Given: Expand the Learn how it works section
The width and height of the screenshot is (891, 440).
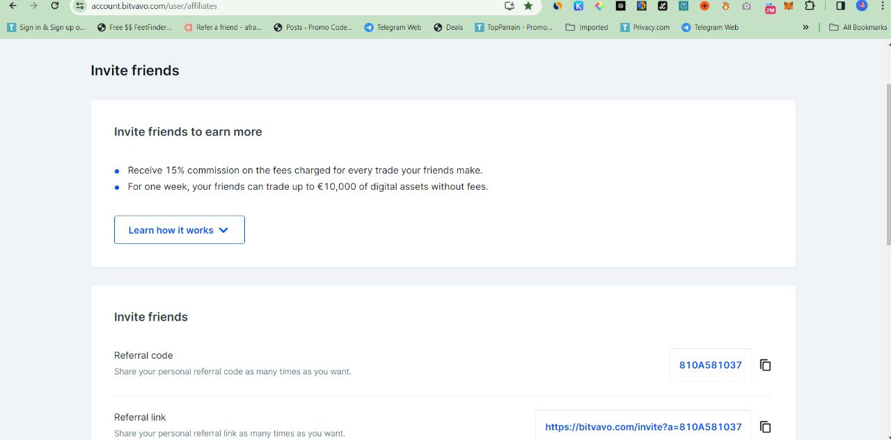Looking at the screenshot, I should coord(179,230).
